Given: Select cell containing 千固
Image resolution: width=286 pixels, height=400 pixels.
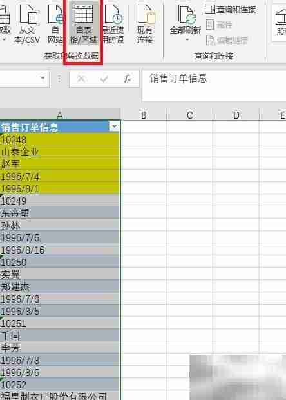Looking at the screenshot, I should point(60,335).
